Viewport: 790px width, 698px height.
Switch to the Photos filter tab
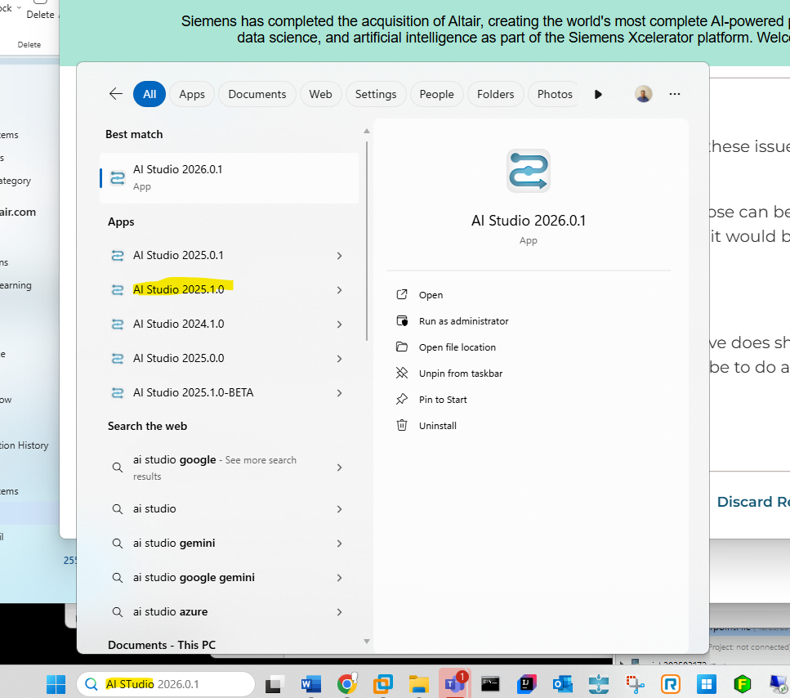click(x=555, y=94)
